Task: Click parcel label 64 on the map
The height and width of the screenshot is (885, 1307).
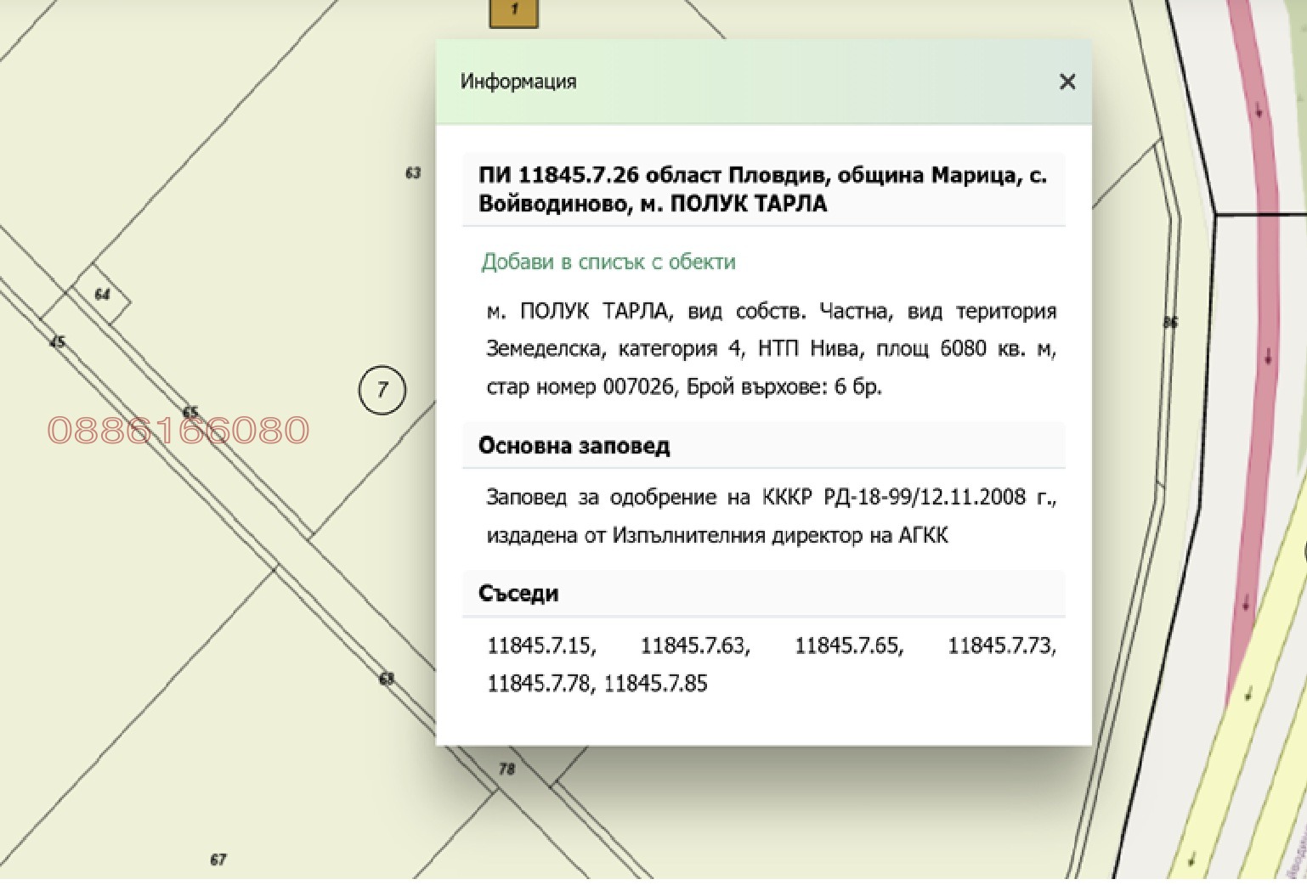Action: [102, 294]
